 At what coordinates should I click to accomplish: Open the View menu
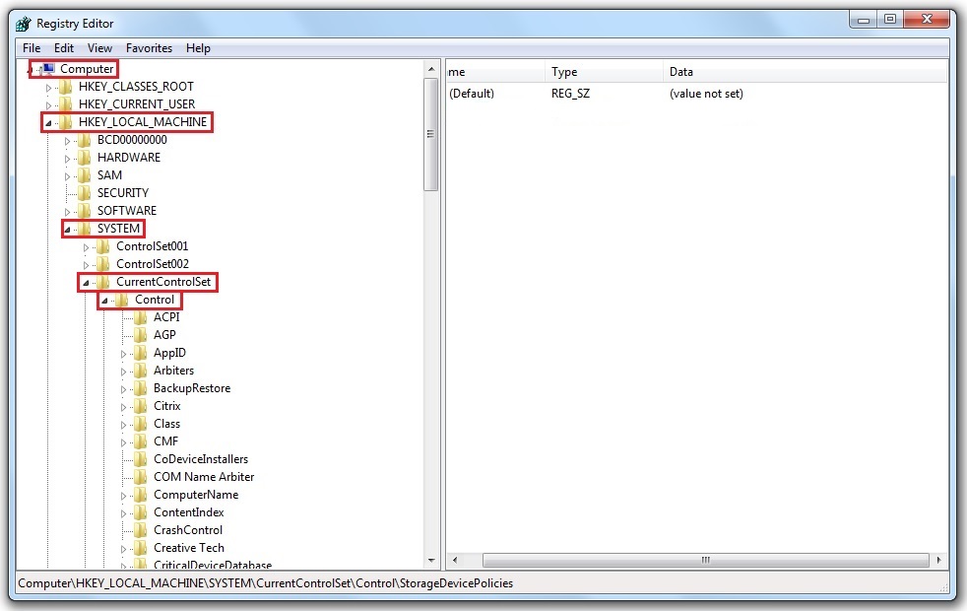click(x=99, y=48)
